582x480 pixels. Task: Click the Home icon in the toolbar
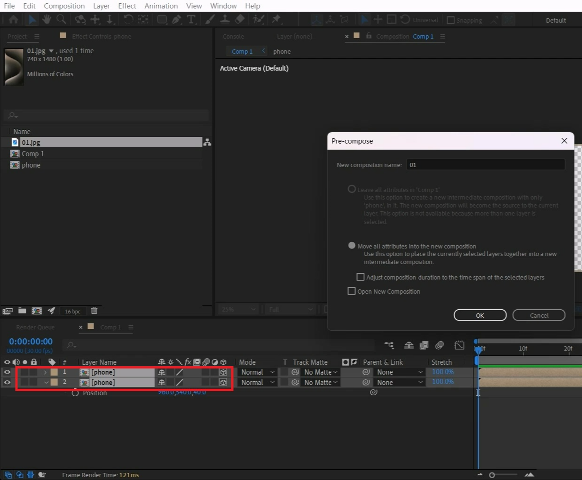coord(14,19)
